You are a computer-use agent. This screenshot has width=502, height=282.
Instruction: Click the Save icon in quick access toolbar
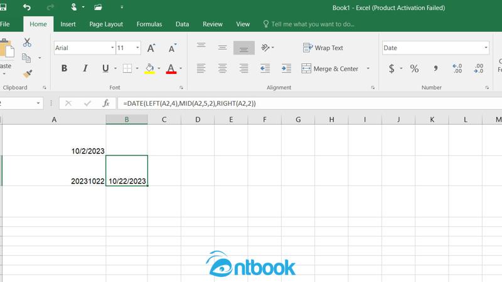click(3, 7)
